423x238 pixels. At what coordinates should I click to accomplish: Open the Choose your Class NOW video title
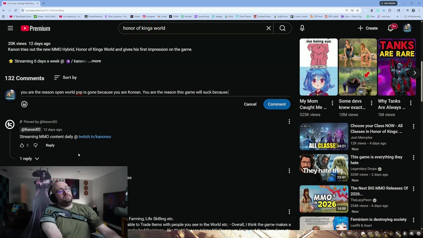click(x=376, y=129)
